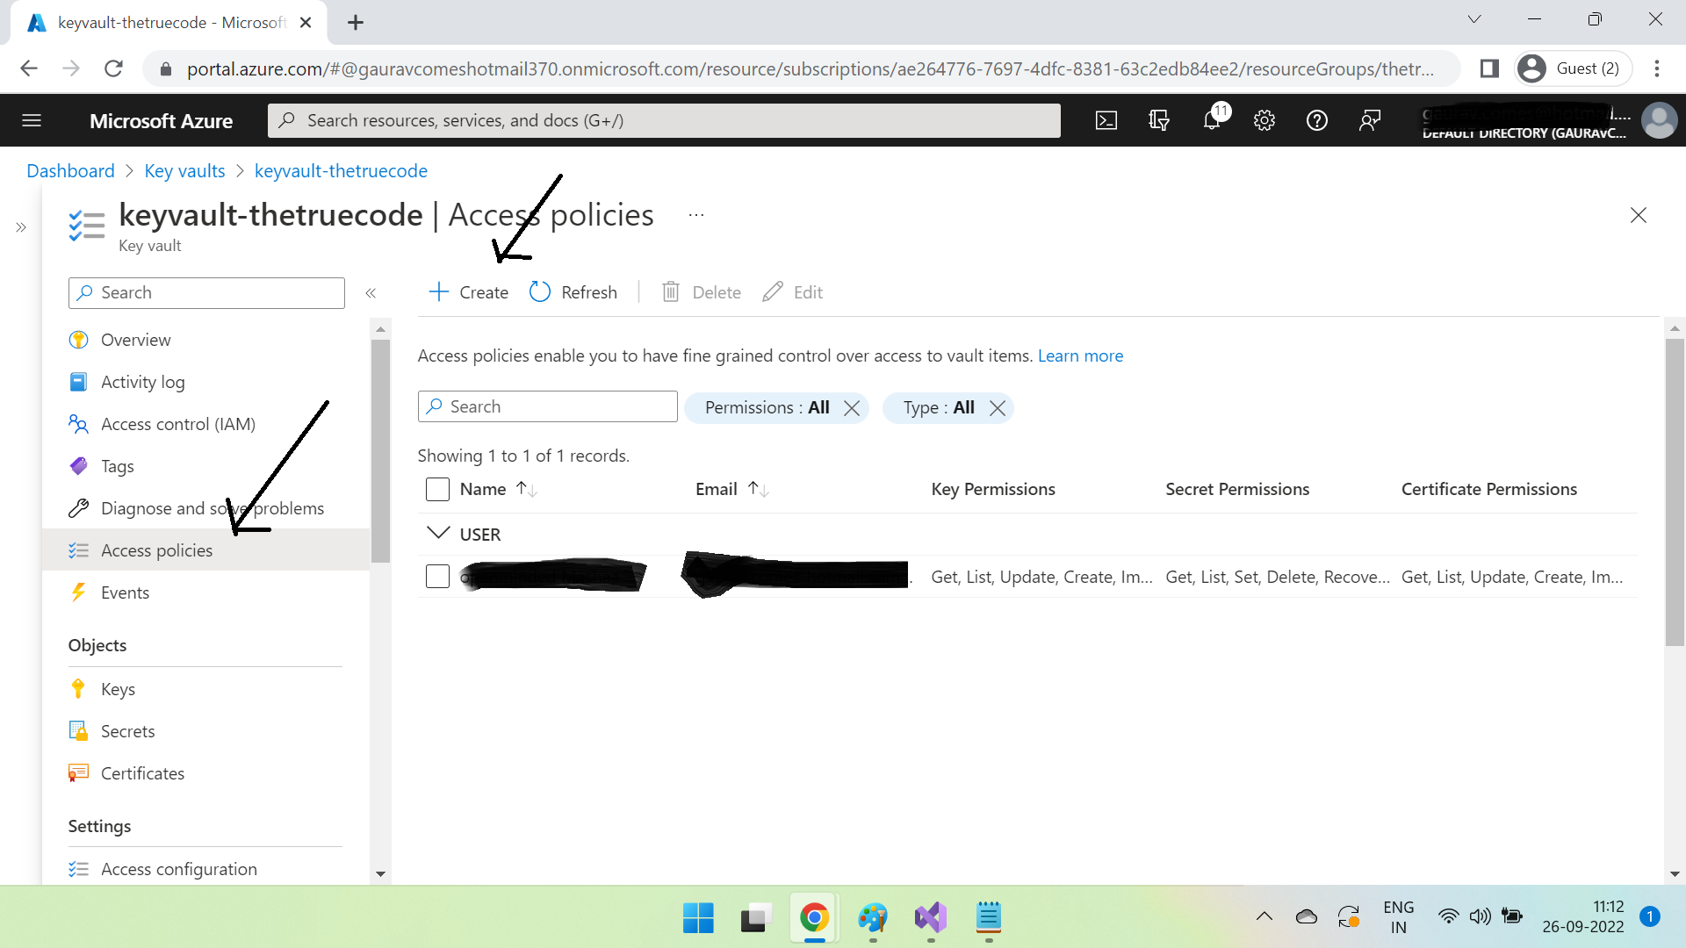Open Directories and subscriptions filter icon
The width and height of the screenshot is (1686, 948).
tap(1159, 120)
